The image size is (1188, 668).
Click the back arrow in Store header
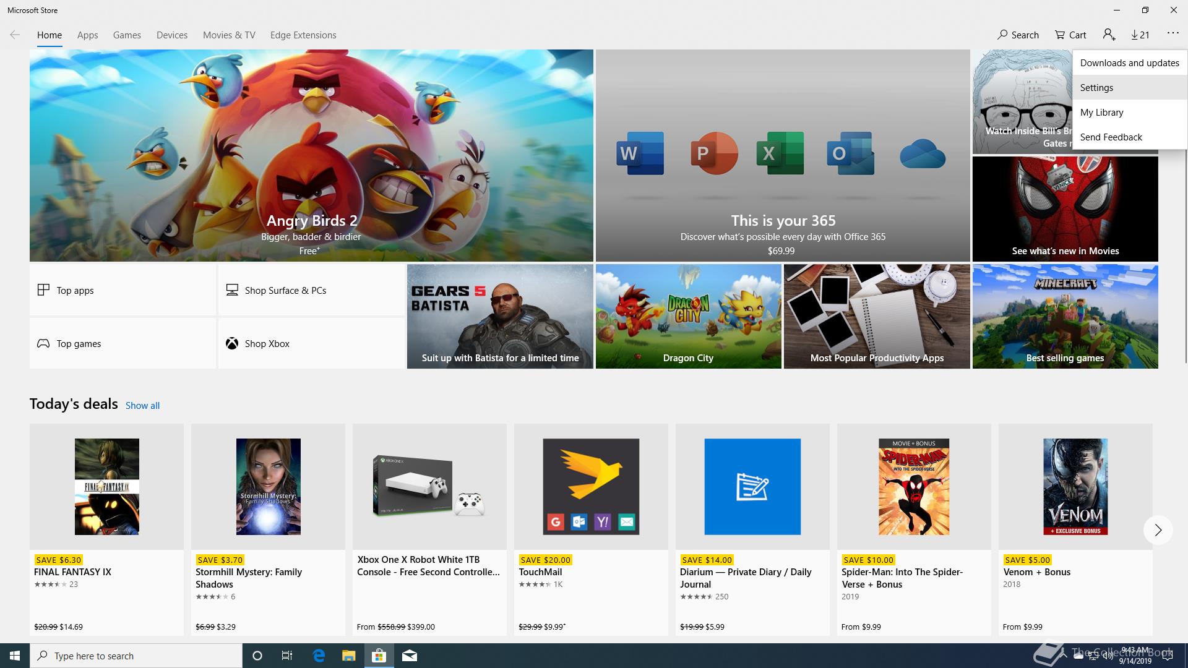point(15,35)
